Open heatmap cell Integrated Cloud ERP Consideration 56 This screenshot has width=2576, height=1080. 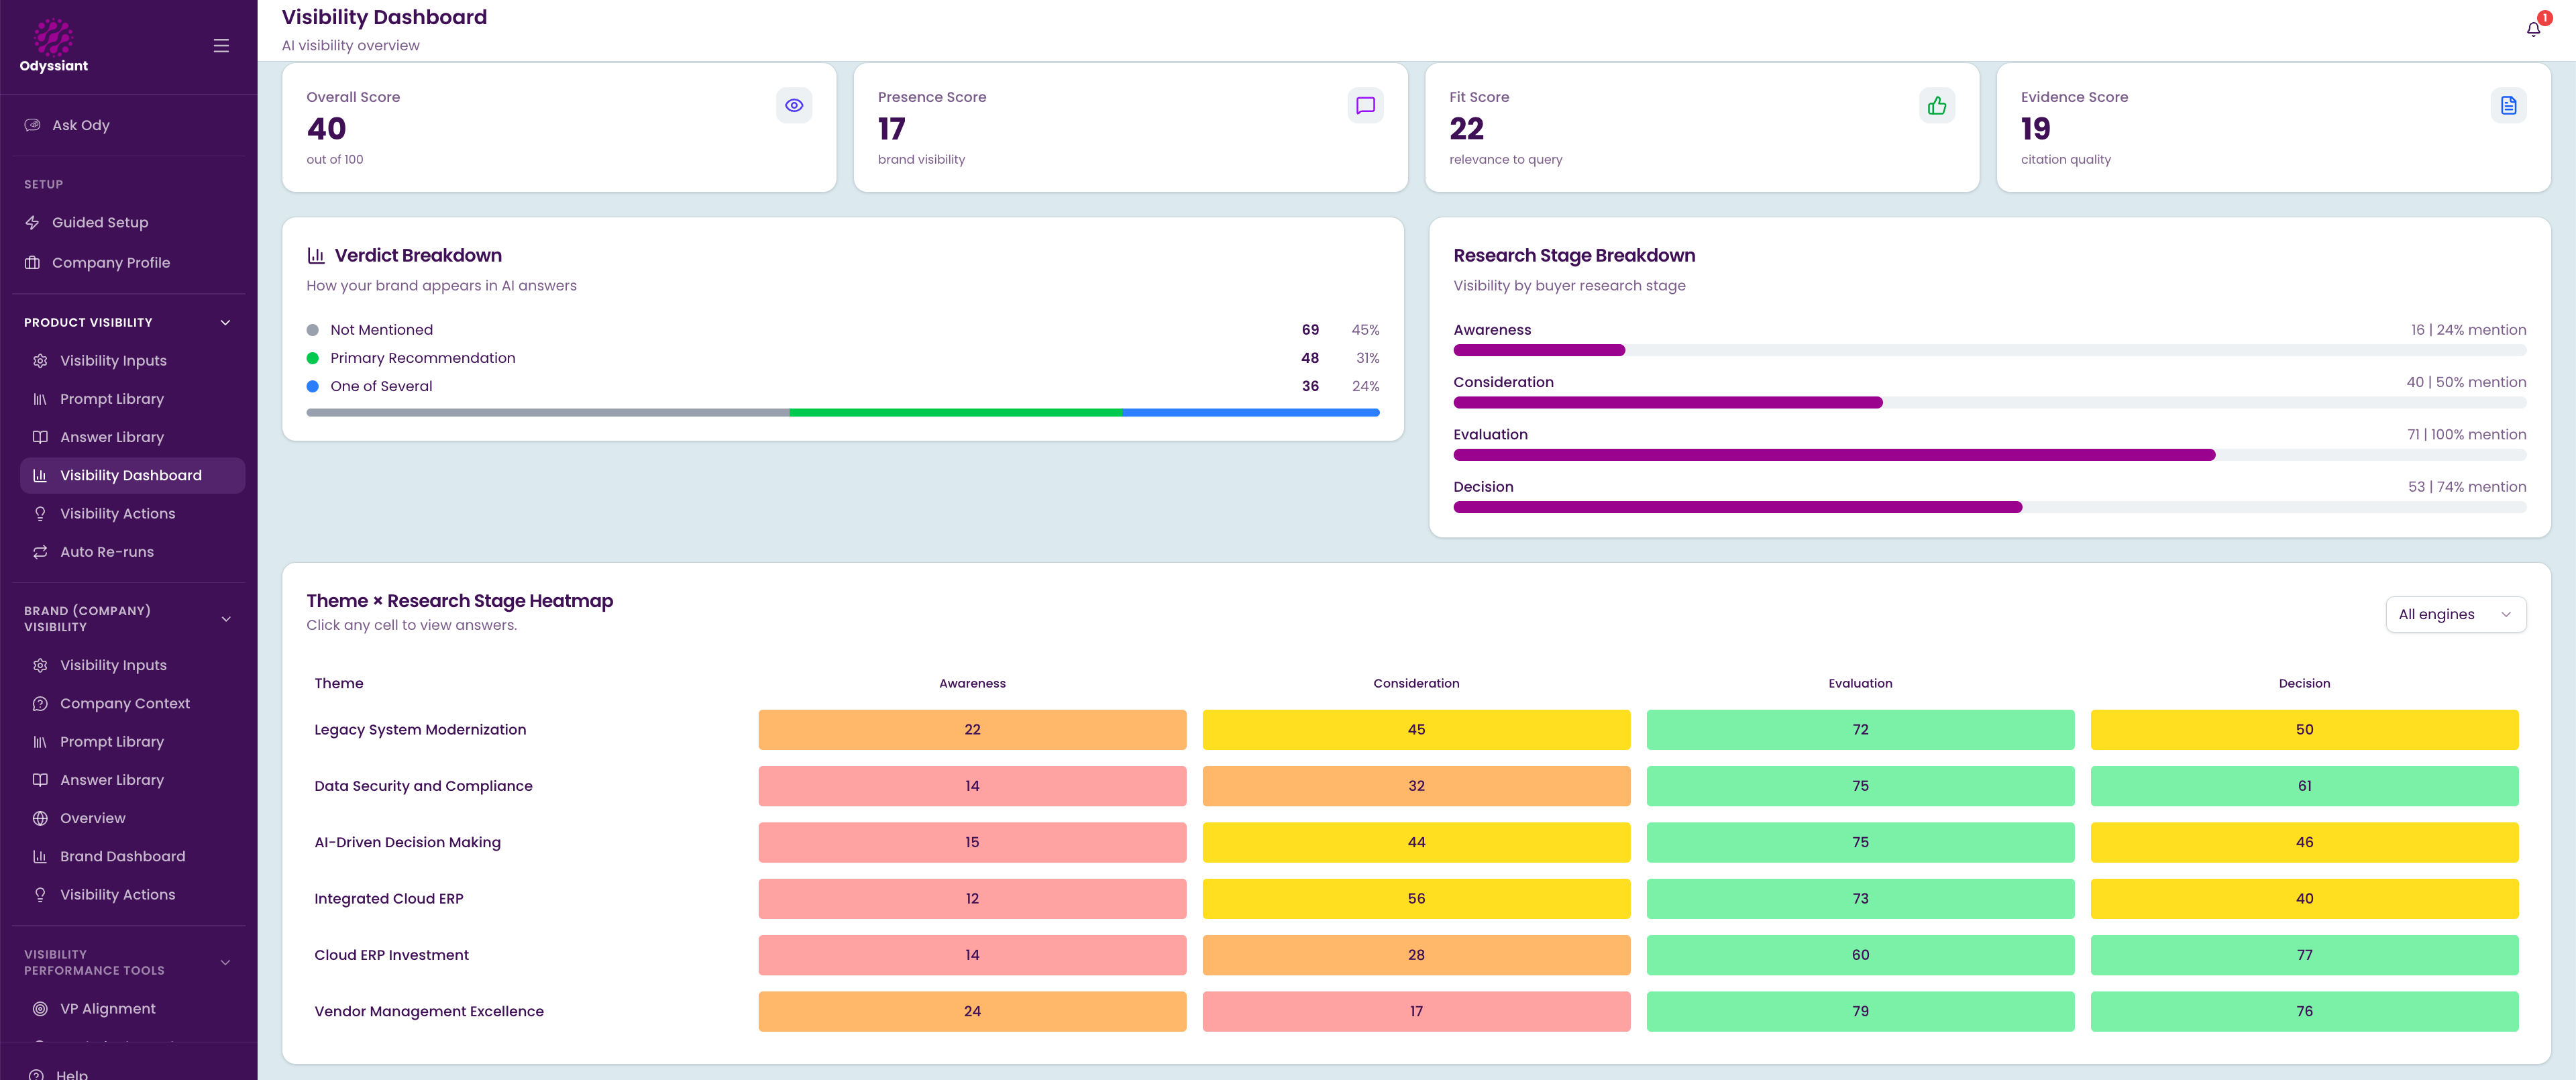point(1416,898)
